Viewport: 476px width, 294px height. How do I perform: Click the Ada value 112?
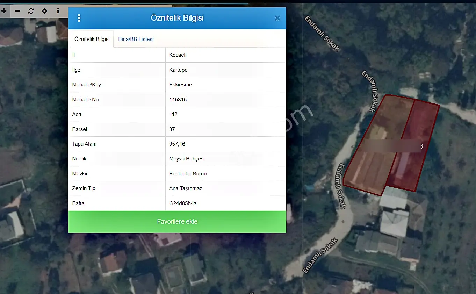173,114
